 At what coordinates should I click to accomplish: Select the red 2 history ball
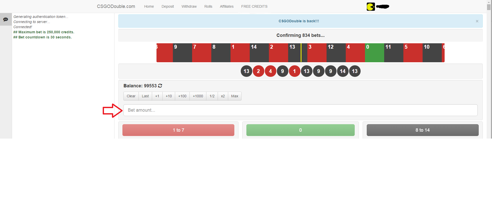click(258, 71)
